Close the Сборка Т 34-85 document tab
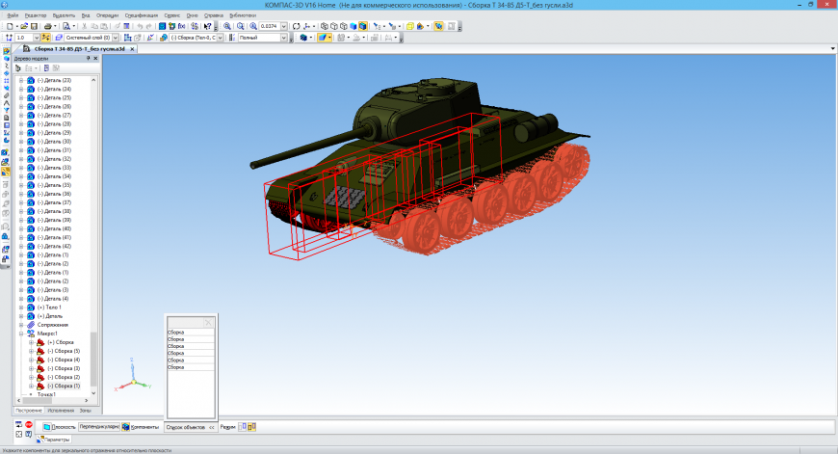 coord(133,48)
